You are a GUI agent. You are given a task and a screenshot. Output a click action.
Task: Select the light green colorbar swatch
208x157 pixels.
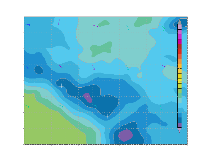[179, 91]
